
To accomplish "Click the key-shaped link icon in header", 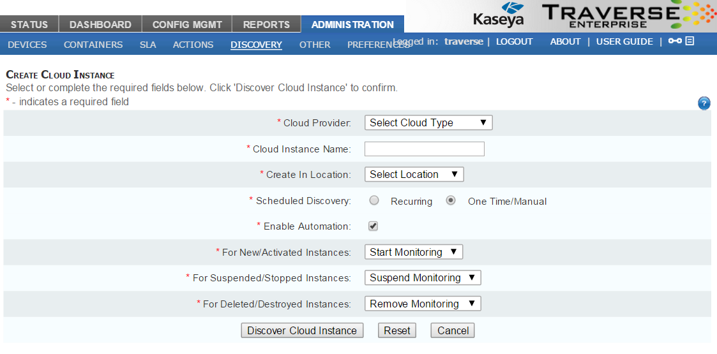I will [675, 41].
